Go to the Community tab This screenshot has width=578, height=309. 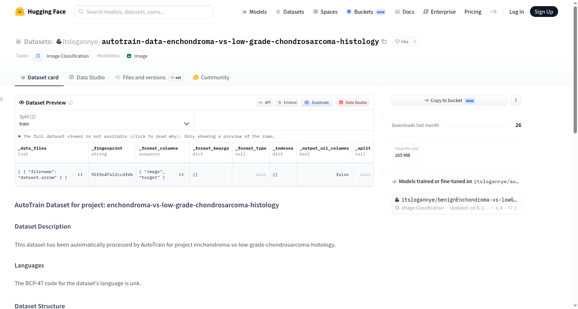(211, 78)
